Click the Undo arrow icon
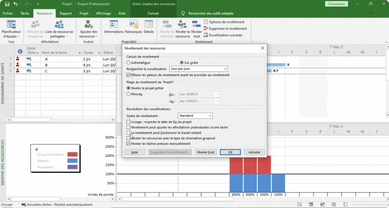 [x=16, y=4]
